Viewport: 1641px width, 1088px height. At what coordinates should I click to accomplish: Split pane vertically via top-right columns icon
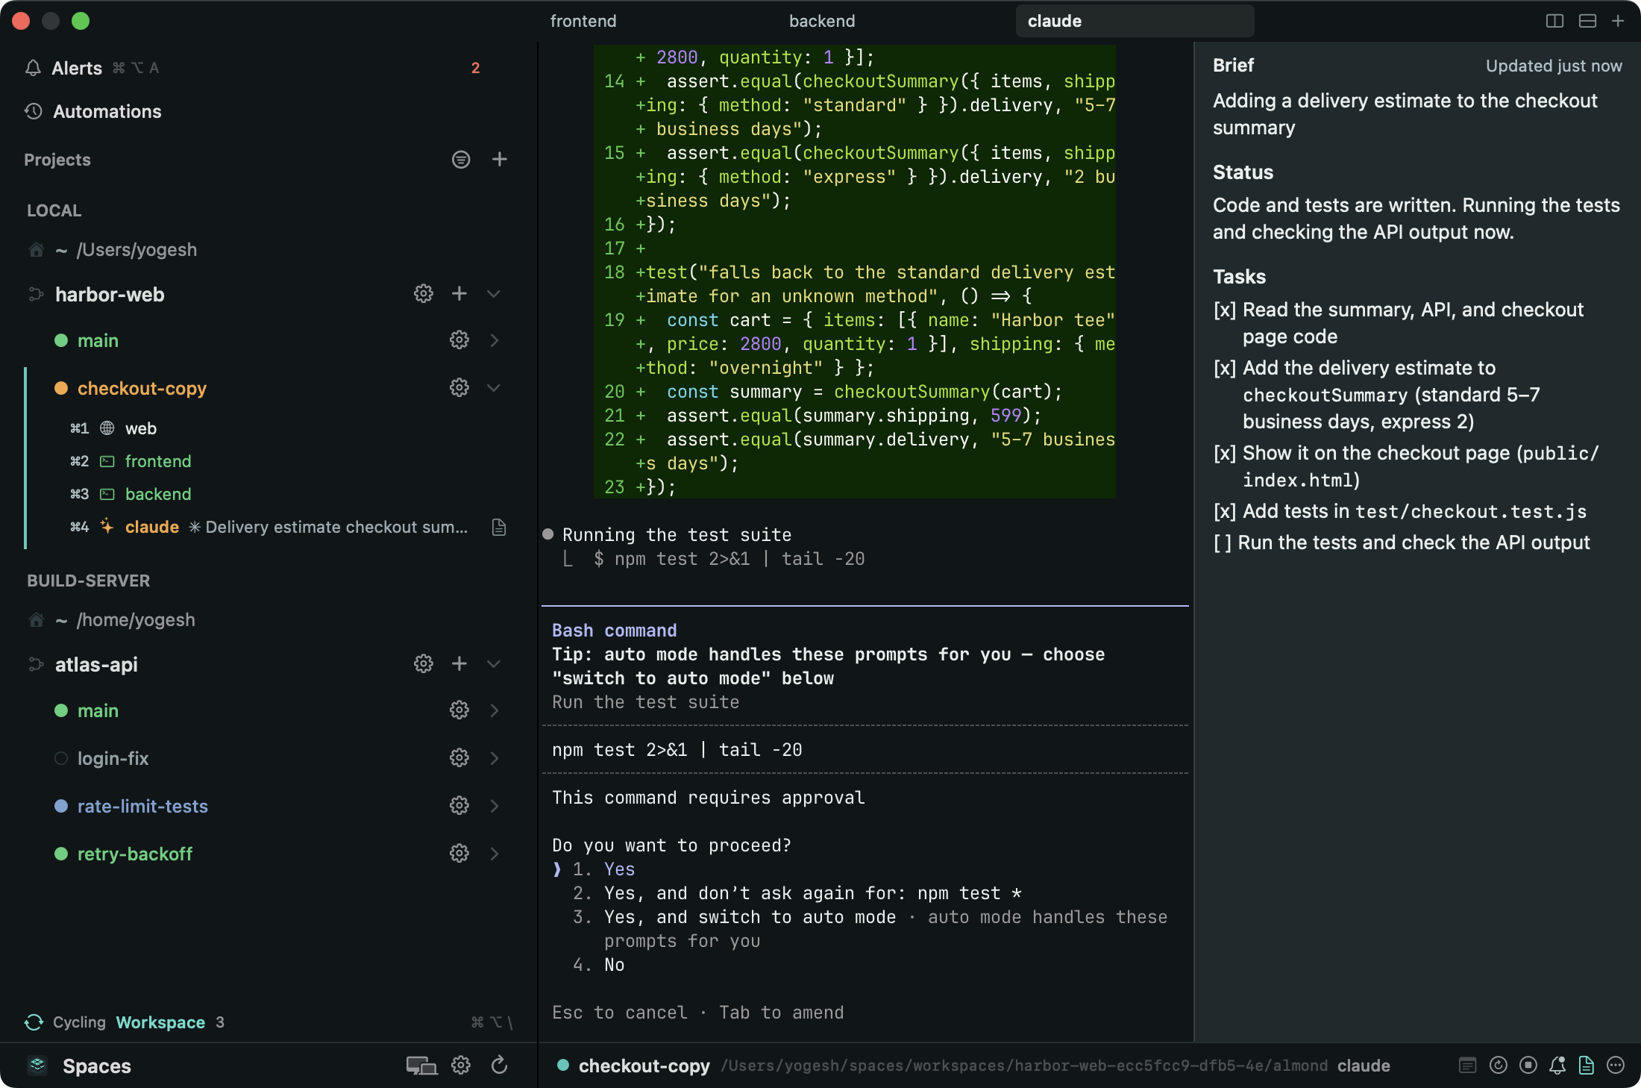point(1554,21)
